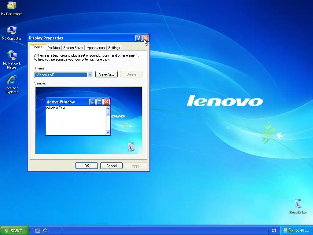Viewport: 313px width, 235px height.
Task: Select the My Network Places icon
Action: [x=12, y=60]
